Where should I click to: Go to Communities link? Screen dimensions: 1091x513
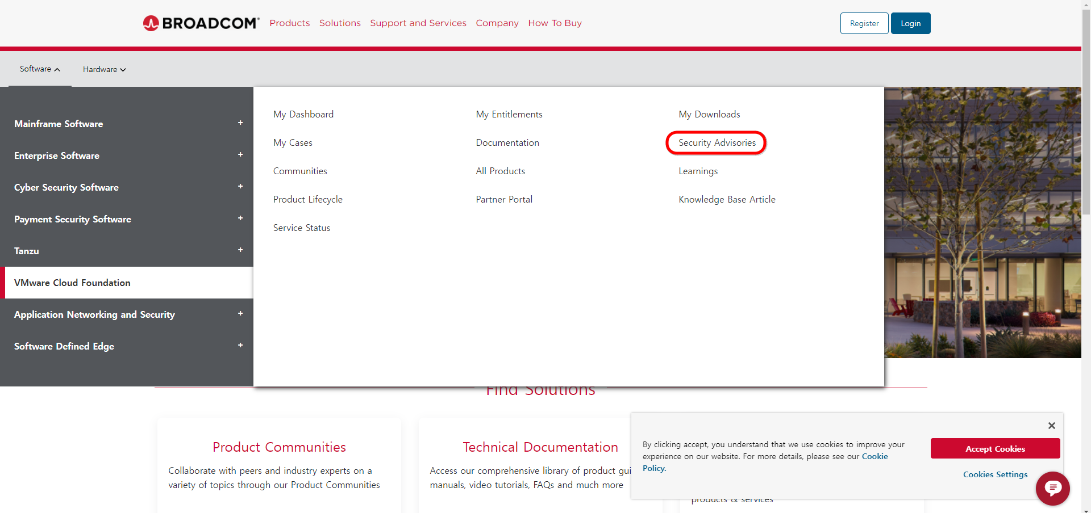(x=300, y=171)
